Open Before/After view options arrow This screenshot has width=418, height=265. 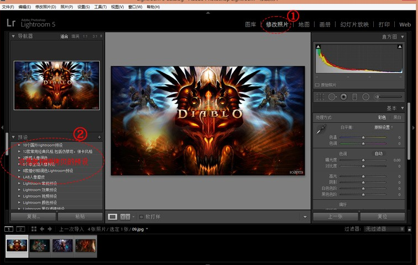(x=133, y=217)
